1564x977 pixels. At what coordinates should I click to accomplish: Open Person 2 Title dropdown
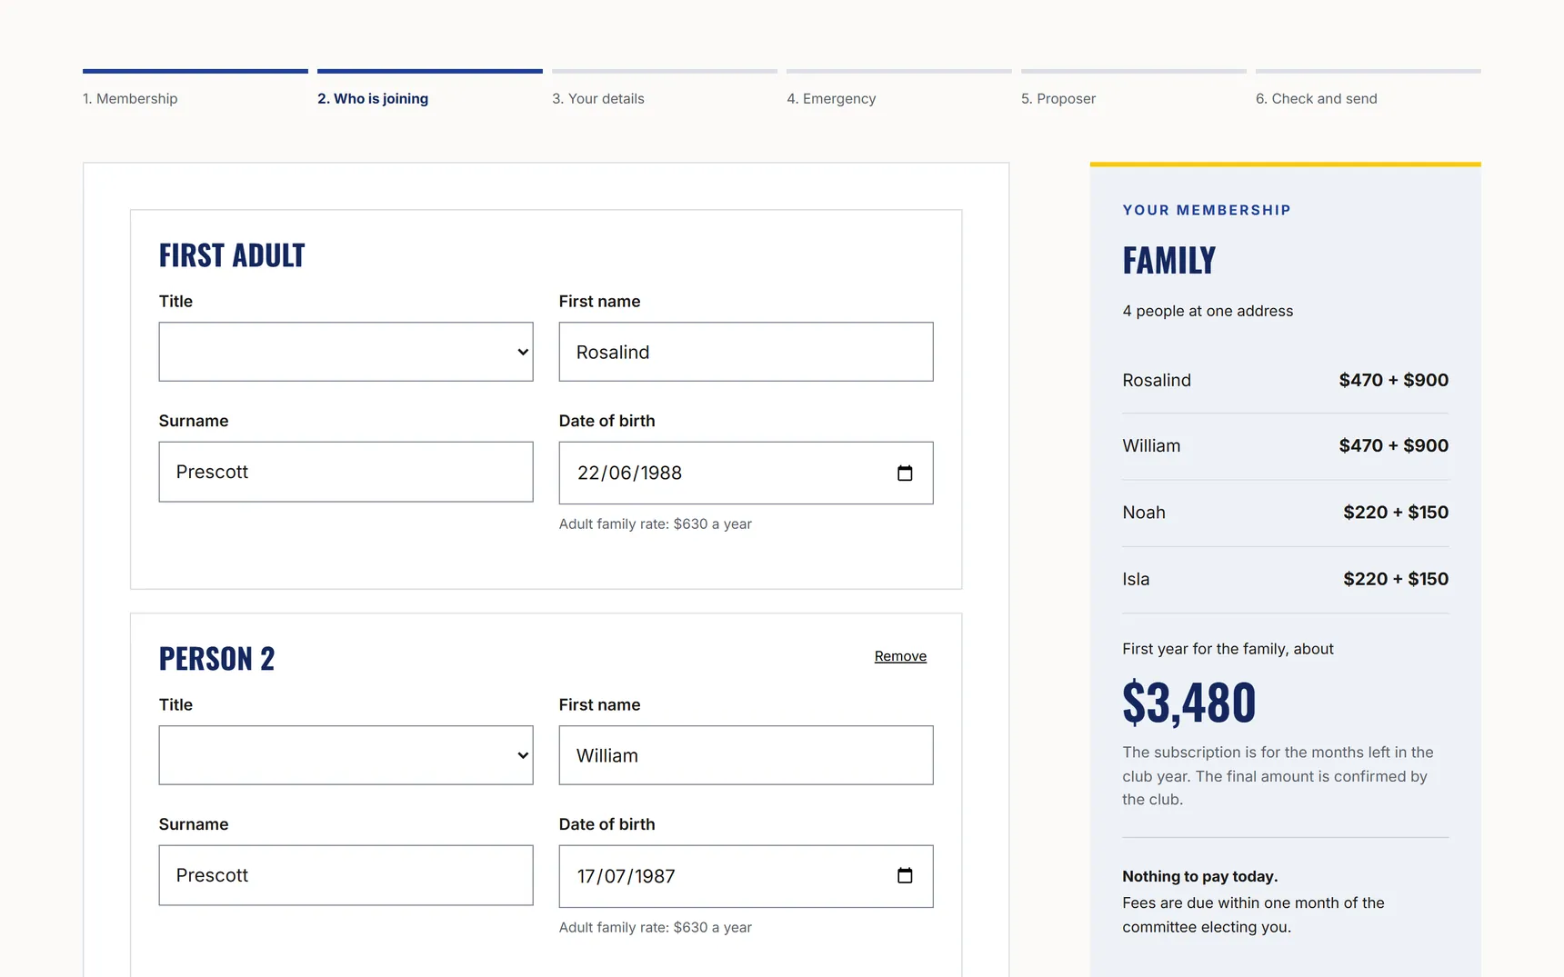coord(346,755)
